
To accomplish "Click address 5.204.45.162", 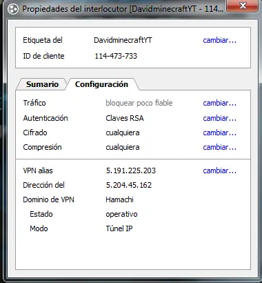I will pos(129,185).
